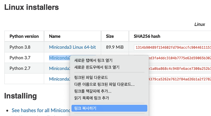211x116 pixels.
Task: Click '링크 복사하기' to copy link
Action: tap(109, 108)
